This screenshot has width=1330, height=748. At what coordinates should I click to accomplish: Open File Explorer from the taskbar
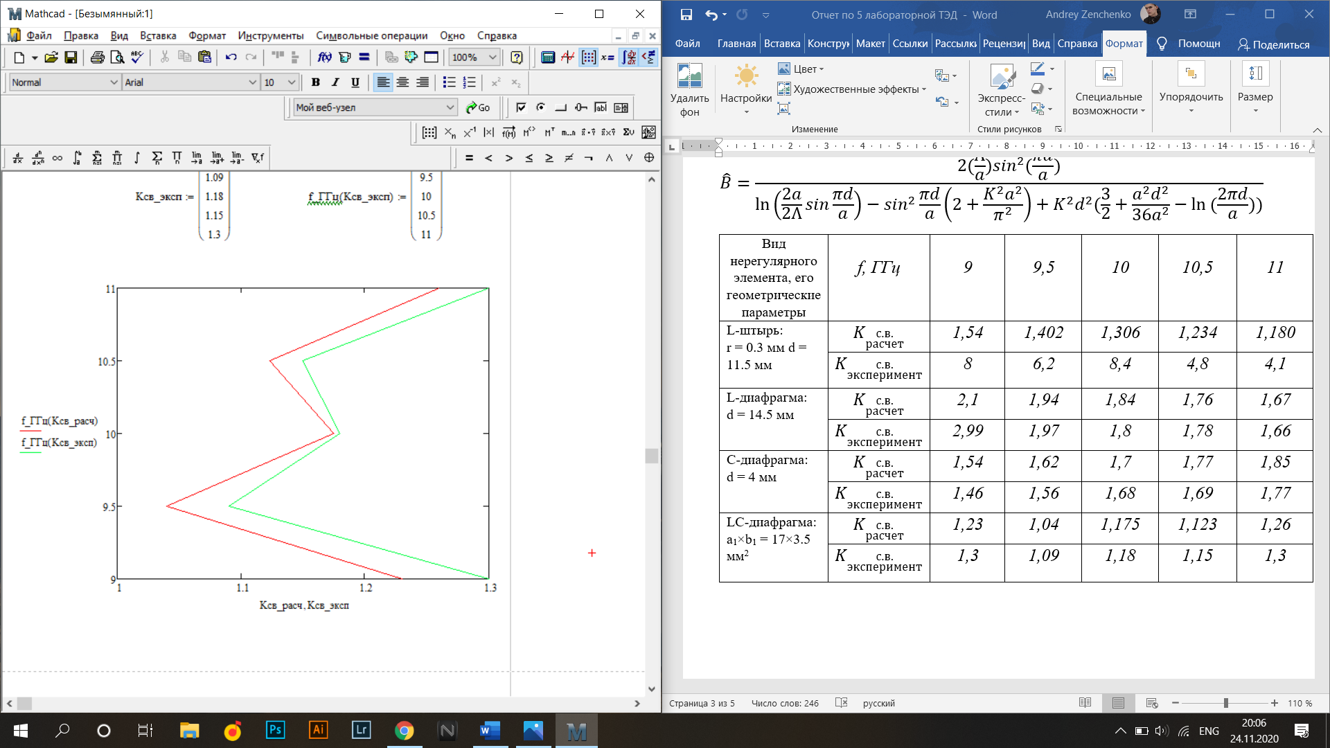coord(190,731)
